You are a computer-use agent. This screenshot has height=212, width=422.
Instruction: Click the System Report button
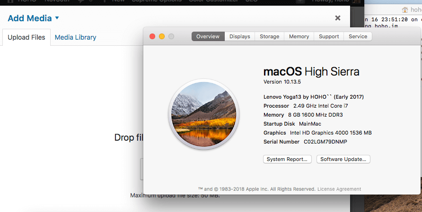pyautogui.click(x=287, y=159)
